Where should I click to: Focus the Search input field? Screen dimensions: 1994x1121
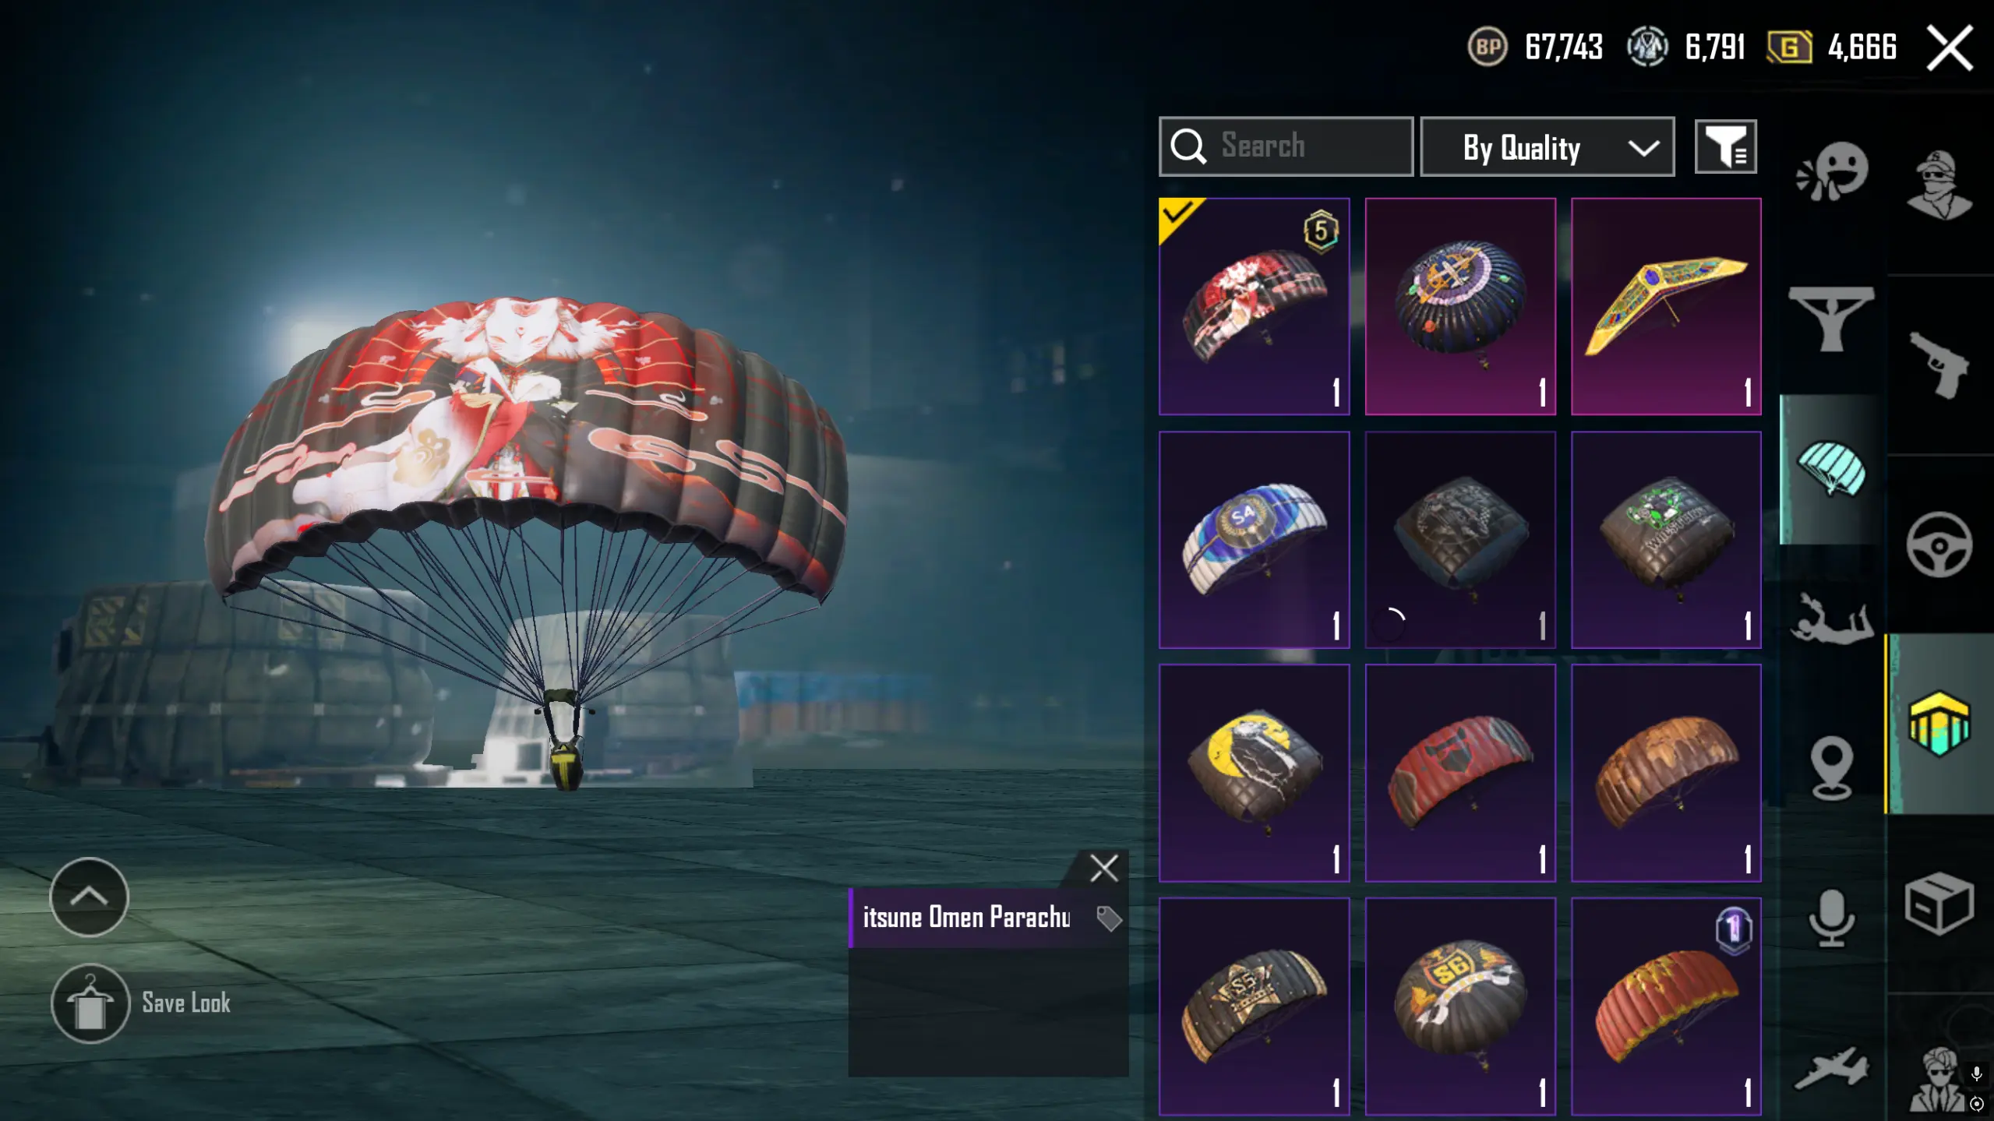pos(1286,146)
